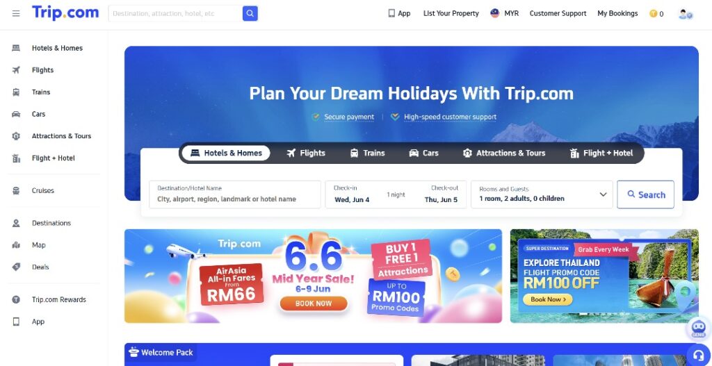Open the Check-in date picker
This screenshot has width=712, height=366.
[x=353, y=194]
